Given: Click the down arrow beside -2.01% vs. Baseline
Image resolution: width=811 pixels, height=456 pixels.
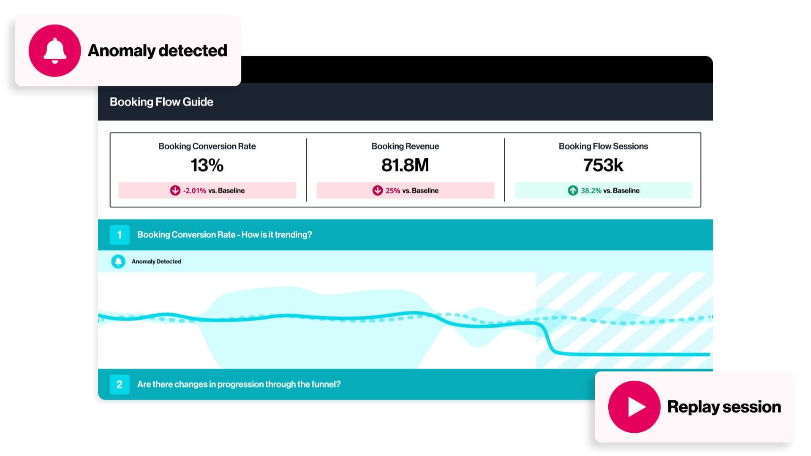Looking at the screenshot, I should (x=175, y=190).
